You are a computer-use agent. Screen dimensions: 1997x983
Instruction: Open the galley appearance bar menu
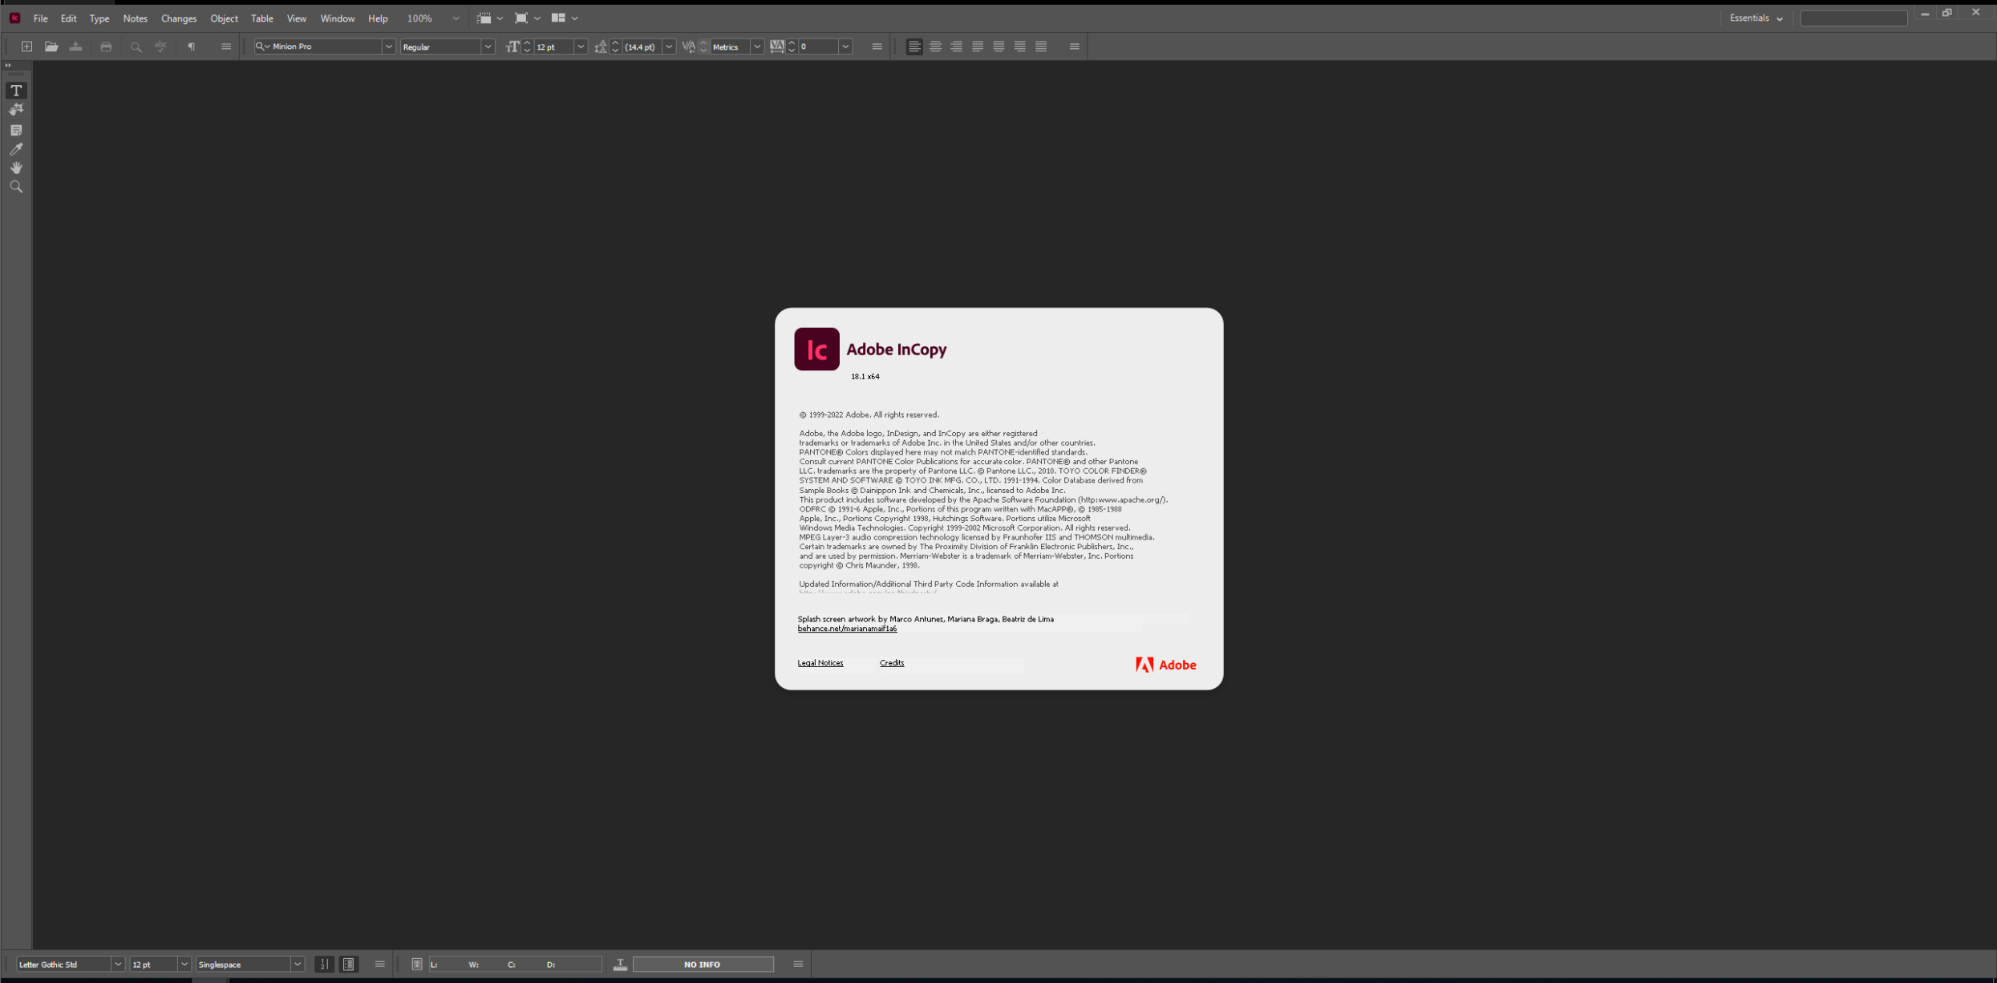pos(380,965)
